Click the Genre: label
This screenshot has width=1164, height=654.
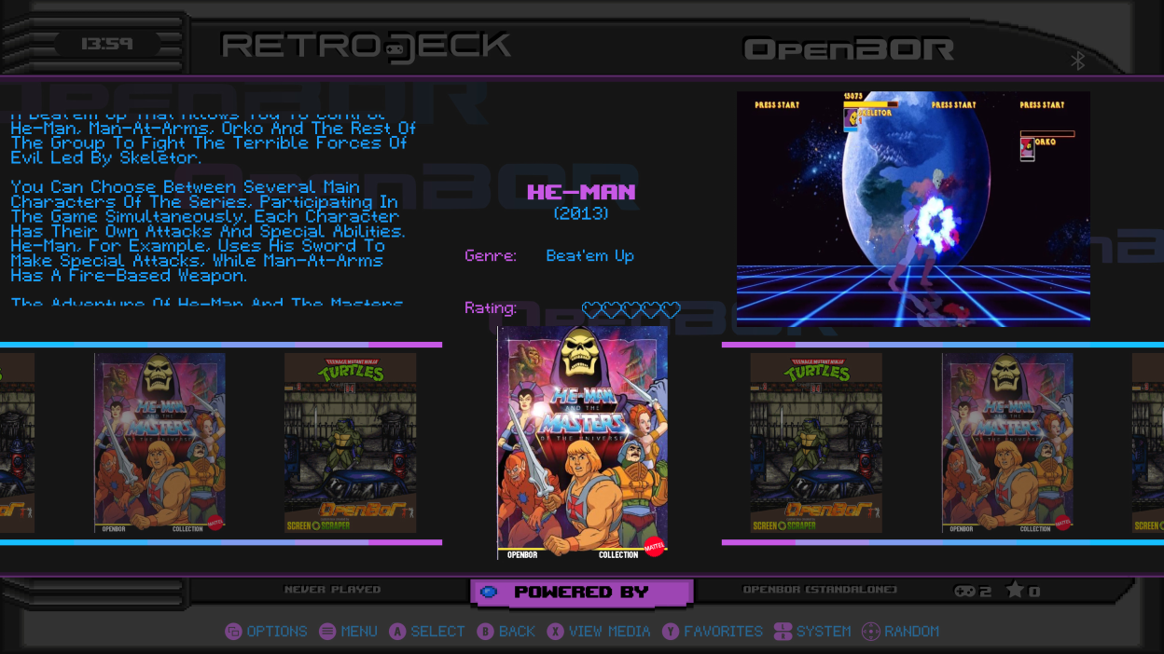(x=491, y=255)
